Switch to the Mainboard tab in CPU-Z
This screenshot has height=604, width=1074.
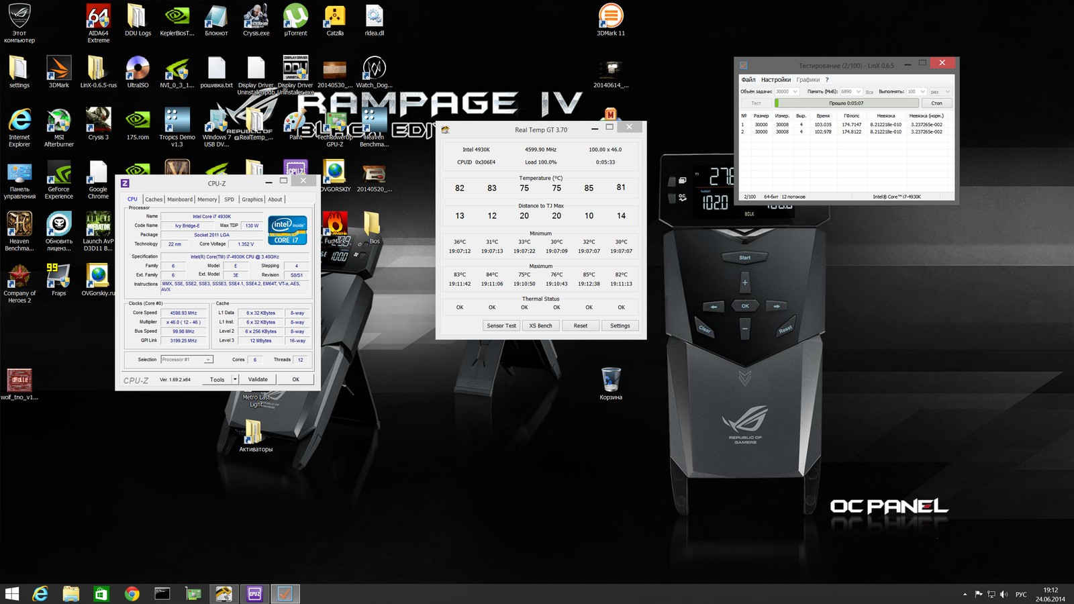tap(180, 199)
